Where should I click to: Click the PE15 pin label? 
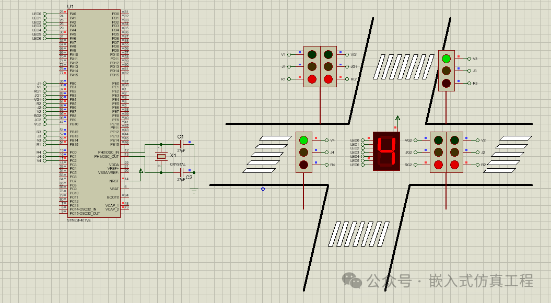[x=114, y=145]
